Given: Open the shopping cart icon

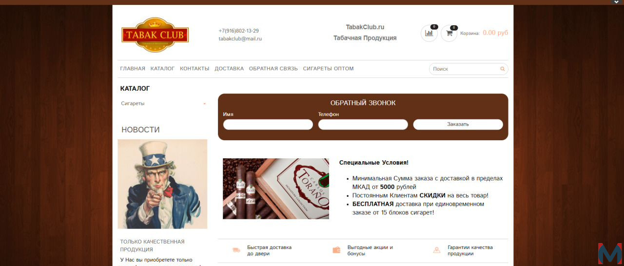Looking at the screenshot, I should tap(449, 33).
